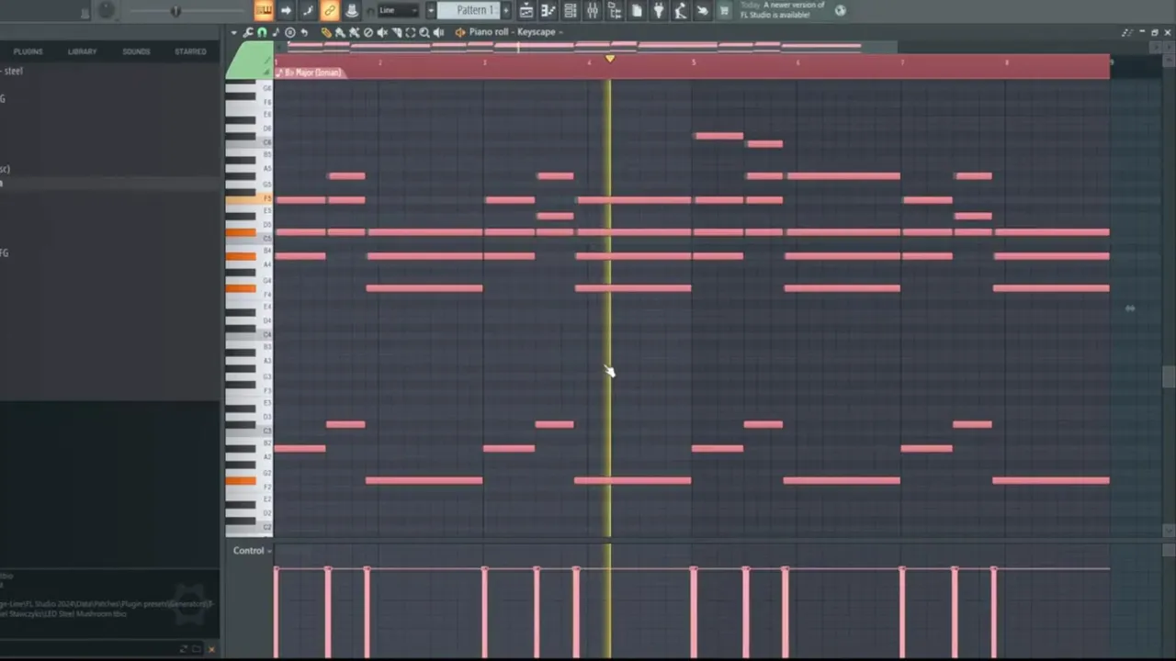Screen dimensions: 1176x661
Task: Select the Slice tool
Action: pos(397,32)
